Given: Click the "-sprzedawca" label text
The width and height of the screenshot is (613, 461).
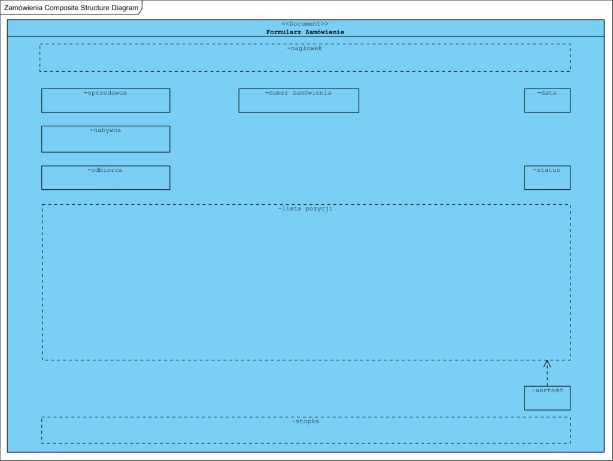Looking at the screenshot, I should pyautogui.click(x=105, y=93).
